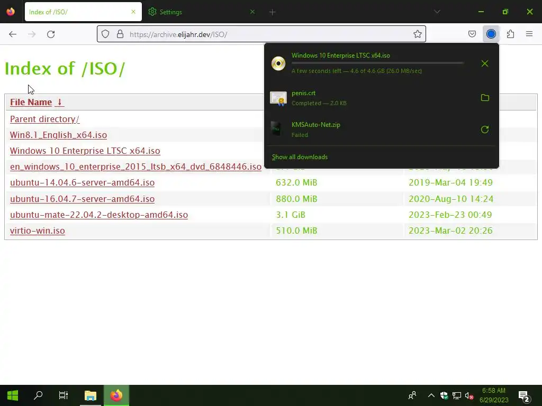Download the 2015 ltsb enterprise iso
Screen dimensions: 542x406
135,167
